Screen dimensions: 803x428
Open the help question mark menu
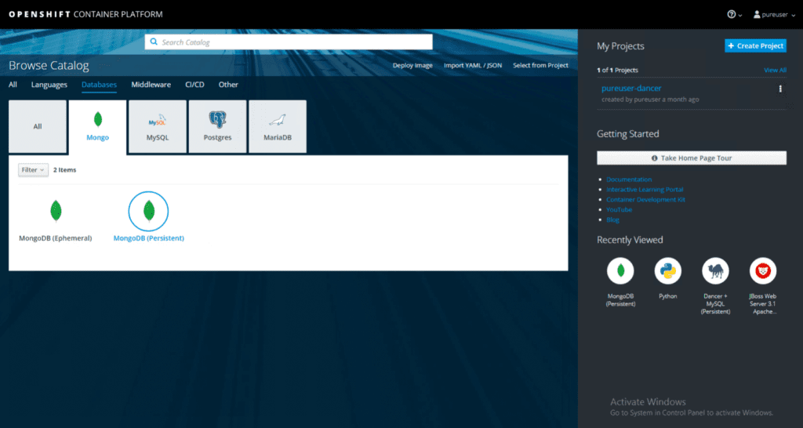pos(734,14)
